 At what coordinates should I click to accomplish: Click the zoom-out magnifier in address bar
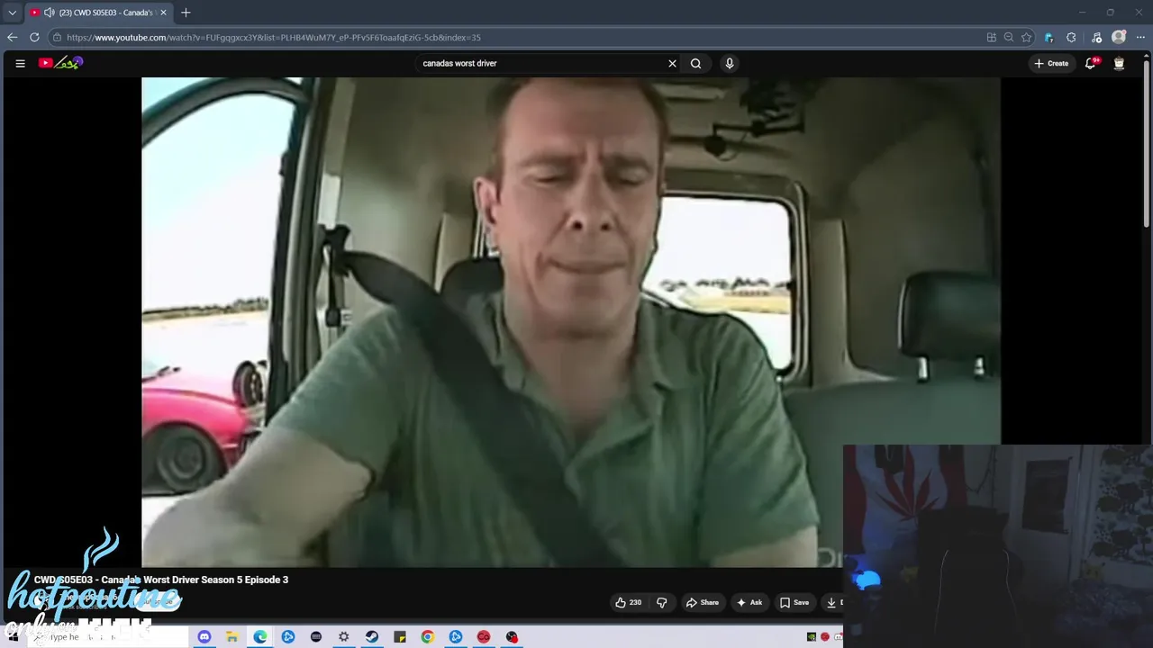[x=1009, y=37]
